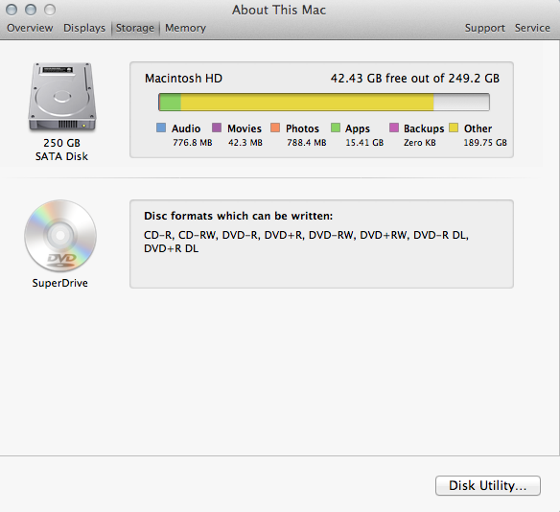Screen dimensions: 560x512
Task: Click the magenta Backups color swatch
Action: click(394, 128)
